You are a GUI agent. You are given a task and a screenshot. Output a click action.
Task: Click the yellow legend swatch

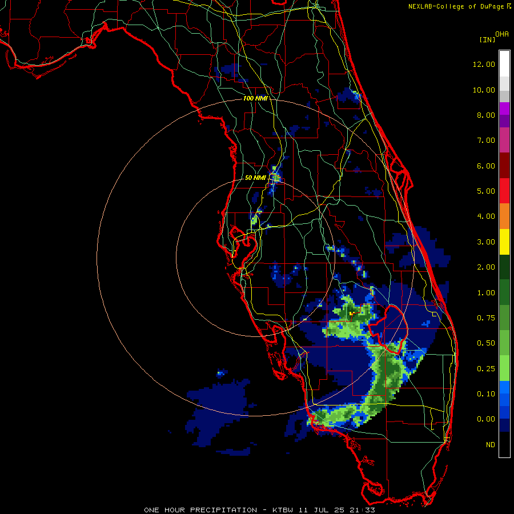pyautogui.click(x=504, y=242)
